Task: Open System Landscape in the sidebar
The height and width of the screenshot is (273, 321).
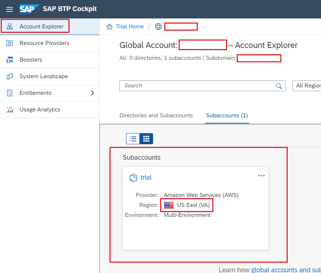Action: [x=50, y=76]
